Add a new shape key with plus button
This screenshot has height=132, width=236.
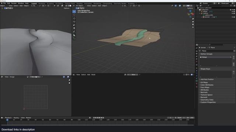[234, 72]
